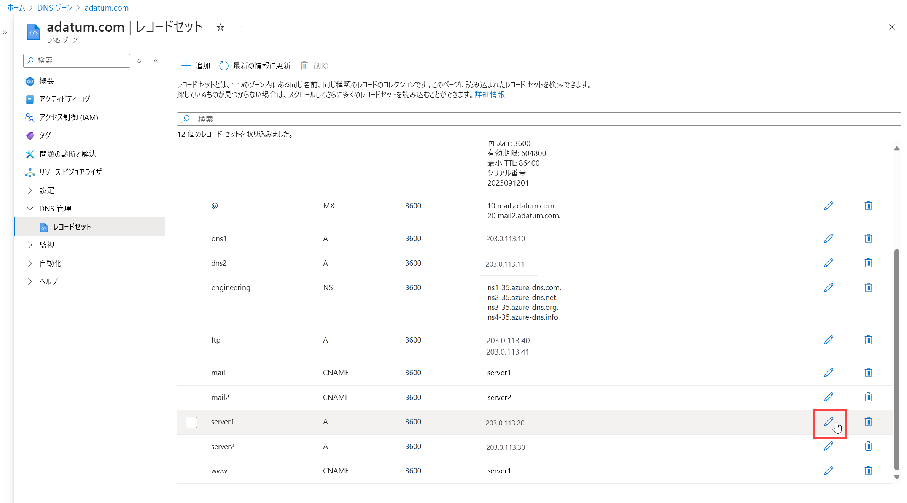Image resolution: width=907 pixels, height=503 pixels.
Task: Select レコードセット in the sidebar
Action: 91,227
